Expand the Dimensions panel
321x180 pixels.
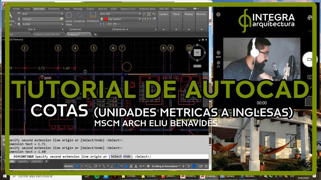click(x=120, y=29)
